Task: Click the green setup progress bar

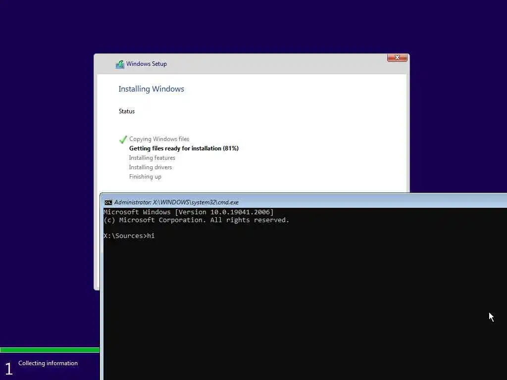Action: click(50, 350)
